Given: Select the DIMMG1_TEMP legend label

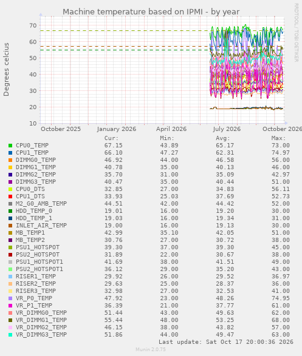Looking at the screenshot, I should pos(36,167).
